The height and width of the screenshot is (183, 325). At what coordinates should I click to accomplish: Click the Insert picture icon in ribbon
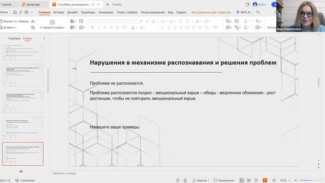pyautogui.click(x=237, y=21)
